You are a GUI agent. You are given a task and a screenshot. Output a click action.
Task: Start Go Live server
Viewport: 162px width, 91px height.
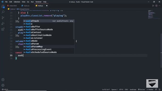click(141, 89)
